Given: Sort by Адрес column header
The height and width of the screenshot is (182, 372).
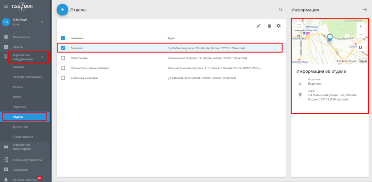Looking at the screenshot, I should click(x=171, y=38).
